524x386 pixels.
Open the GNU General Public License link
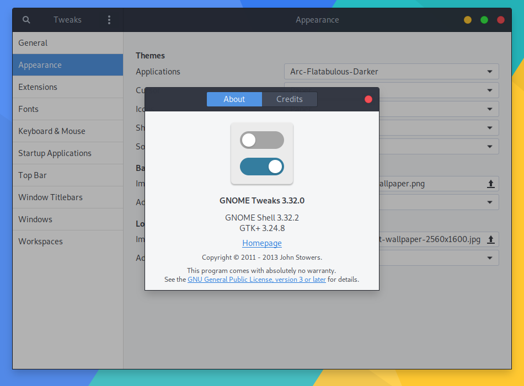pos(256,280)
